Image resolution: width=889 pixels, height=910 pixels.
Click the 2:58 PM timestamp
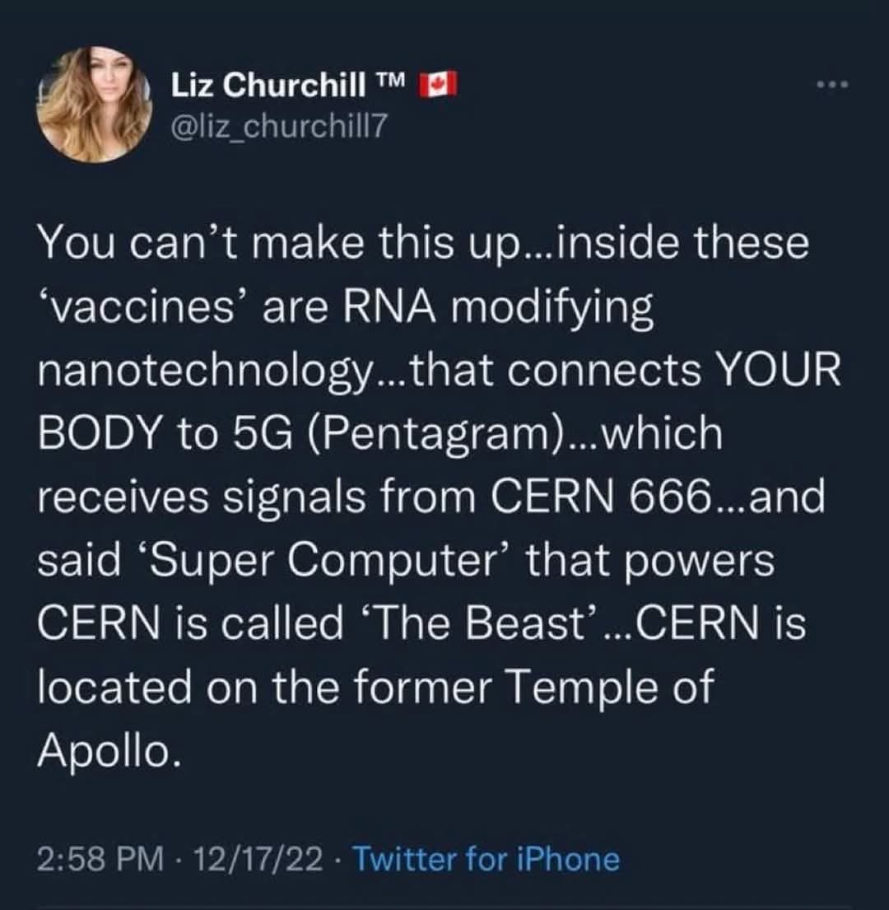[98, 859]
